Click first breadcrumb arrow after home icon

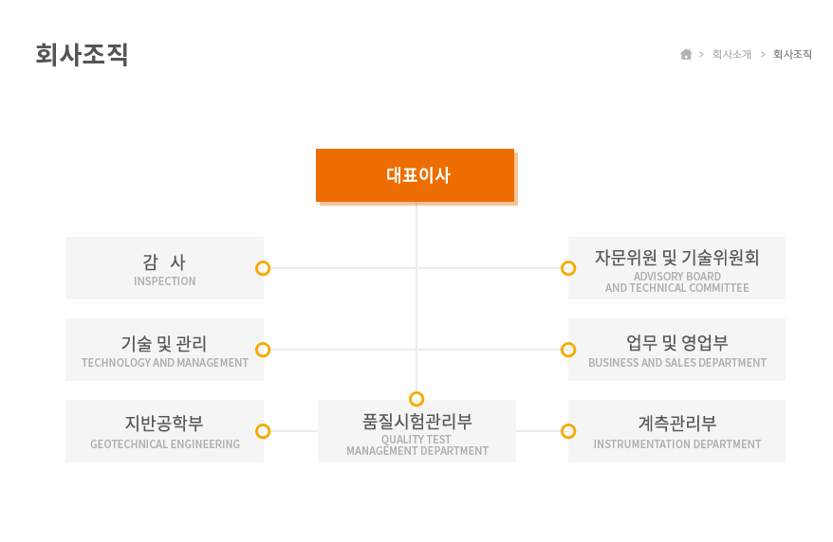[x=701, y=54]
